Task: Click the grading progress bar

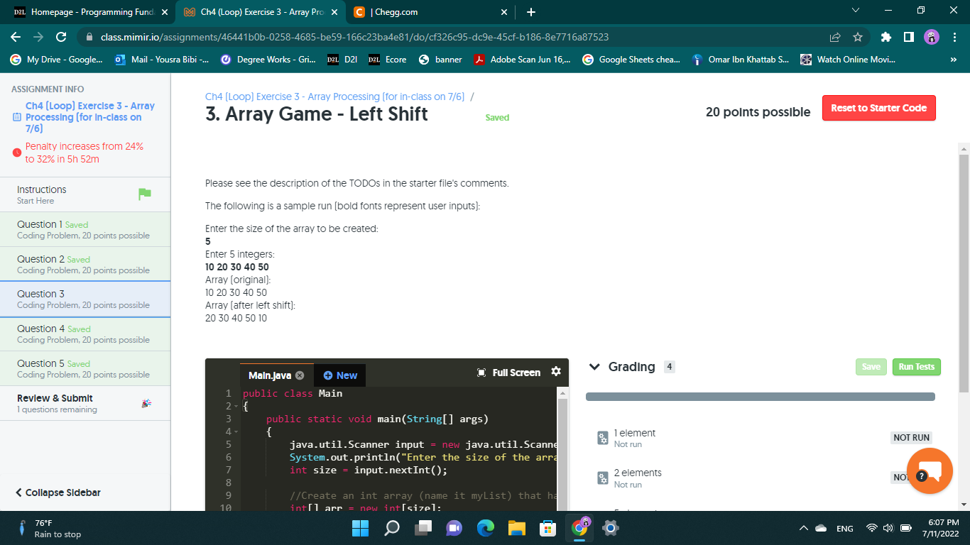Action: pyautogui.click(x=761, y=397)
